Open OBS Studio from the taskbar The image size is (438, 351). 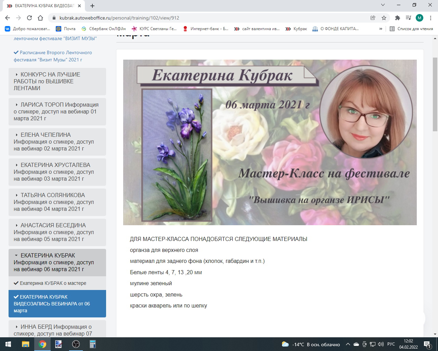pos(76,344)
